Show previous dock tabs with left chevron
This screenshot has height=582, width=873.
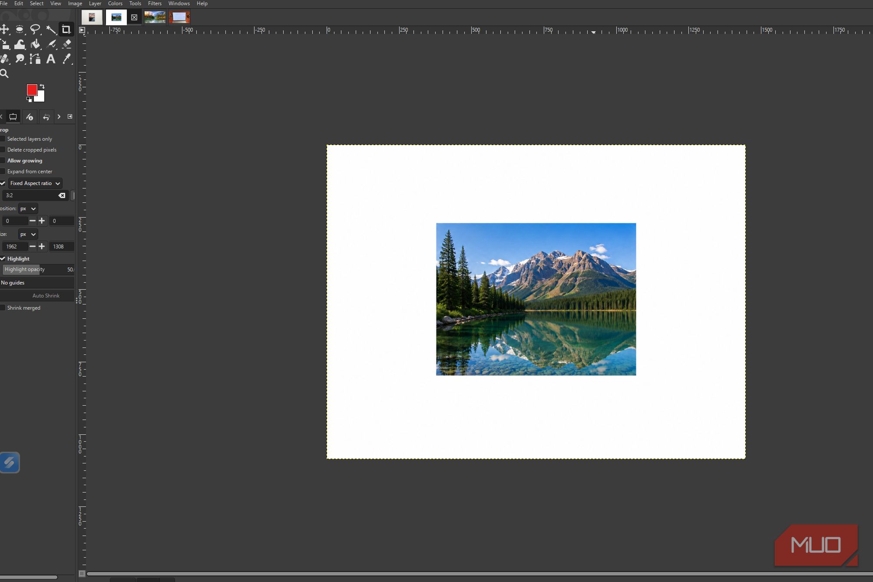(x=1, y=116)
